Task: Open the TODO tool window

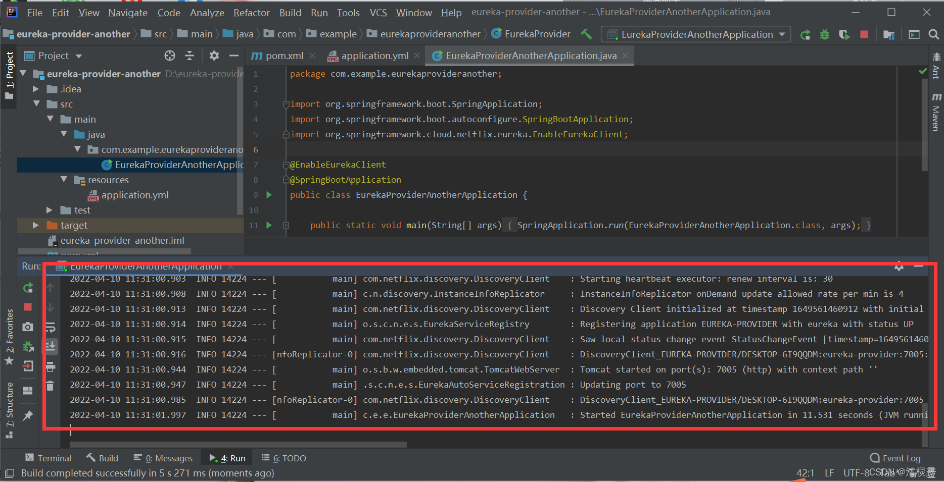Action: pos(284,458)
